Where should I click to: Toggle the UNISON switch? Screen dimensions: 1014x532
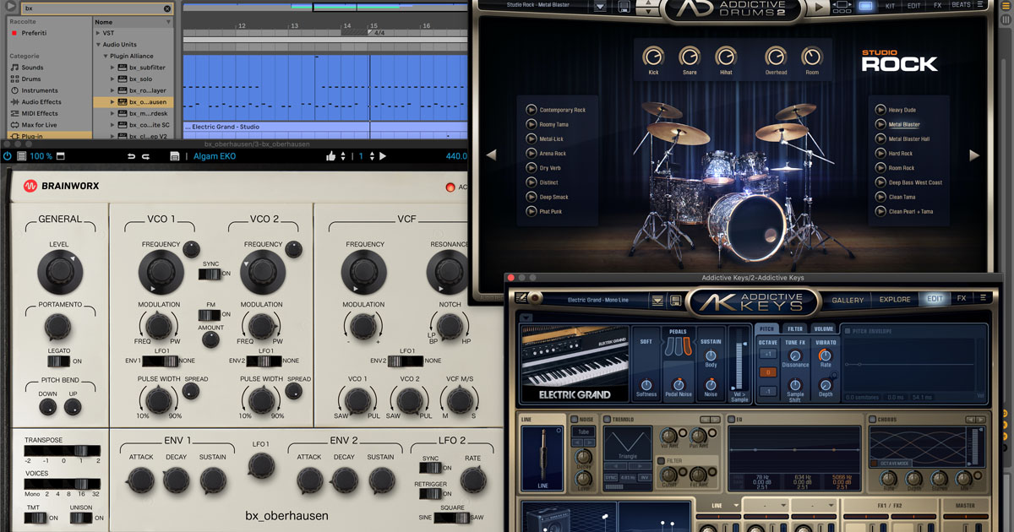[82, 518]
